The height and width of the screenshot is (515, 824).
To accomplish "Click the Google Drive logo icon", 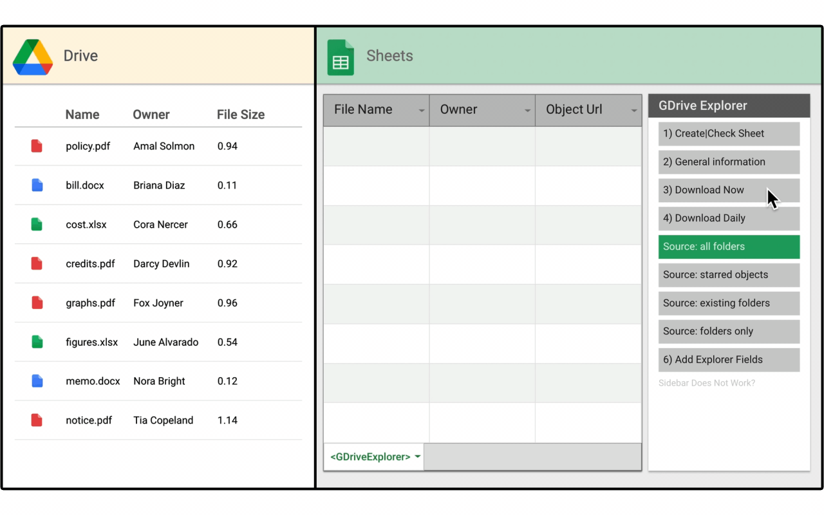I will 33,57.
